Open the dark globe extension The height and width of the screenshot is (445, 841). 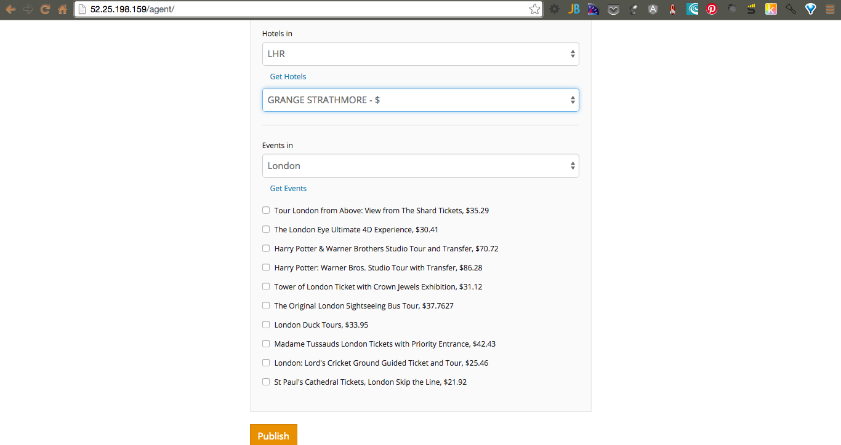pyautogui.click(x=731, y=9)
